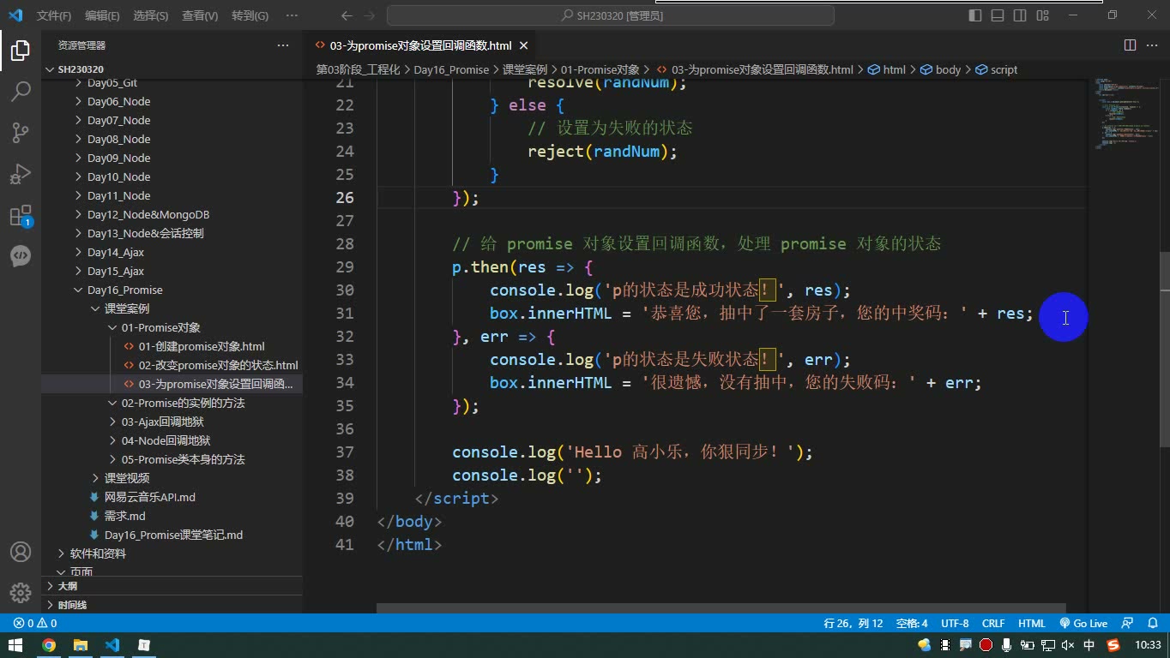
Task: Expand the 03-Ajax回调地狱 folder
Action: 172,422
